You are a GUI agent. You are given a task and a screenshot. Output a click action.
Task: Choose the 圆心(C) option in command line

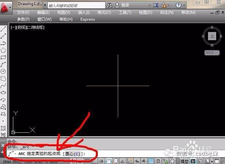click(73, 154)
